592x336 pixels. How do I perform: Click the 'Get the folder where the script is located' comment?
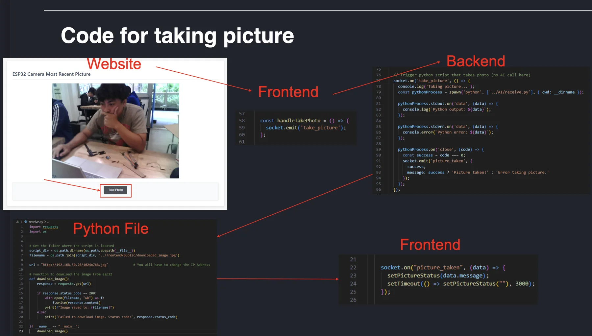tap(72, 246)
